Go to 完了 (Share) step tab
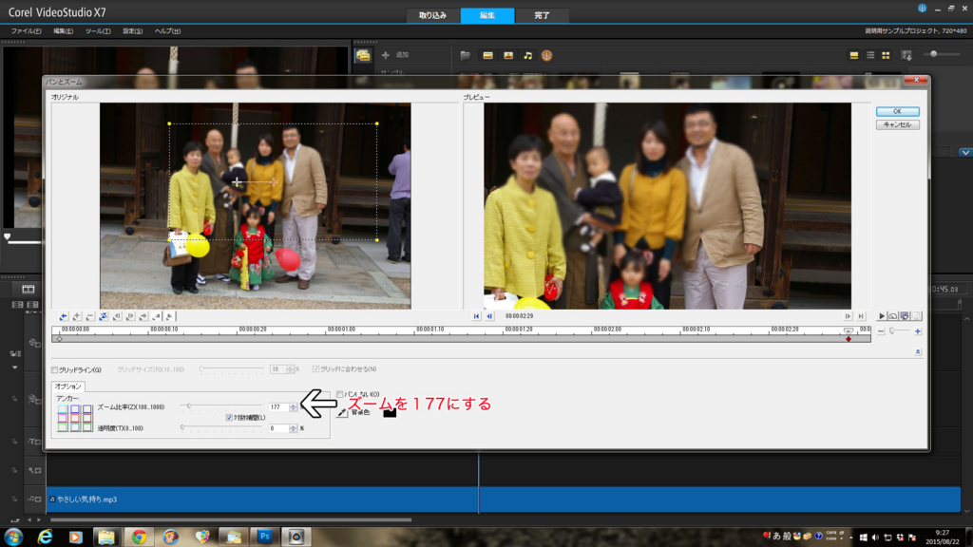Viewport: 973px width, 547px height. [x=542, y=15]
